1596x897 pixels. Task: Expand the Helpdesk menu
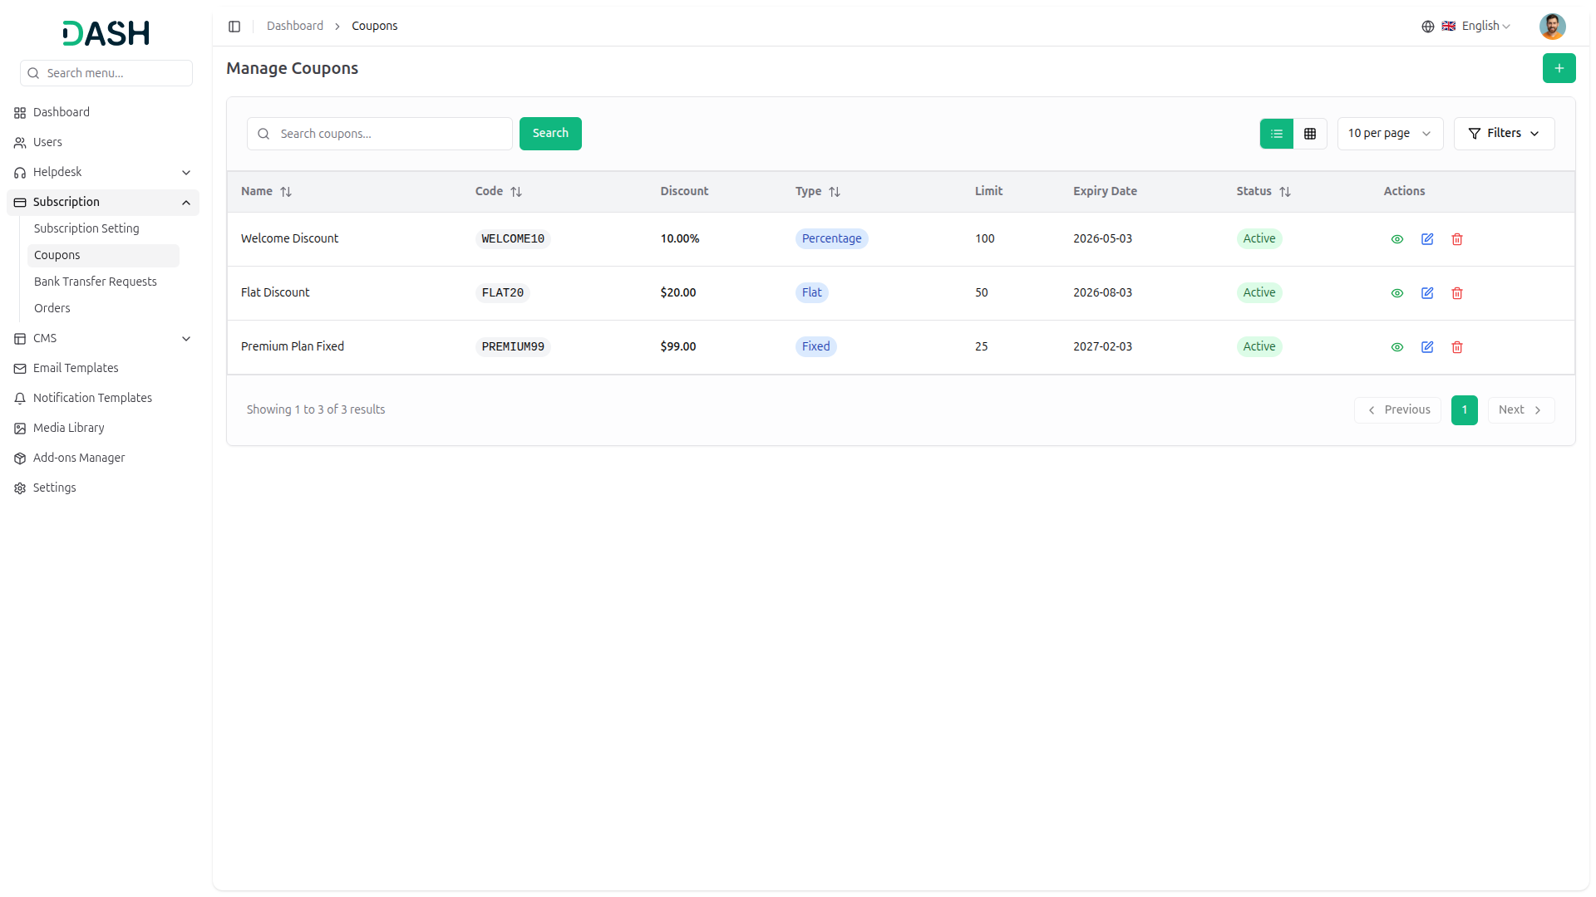(103, 173)
